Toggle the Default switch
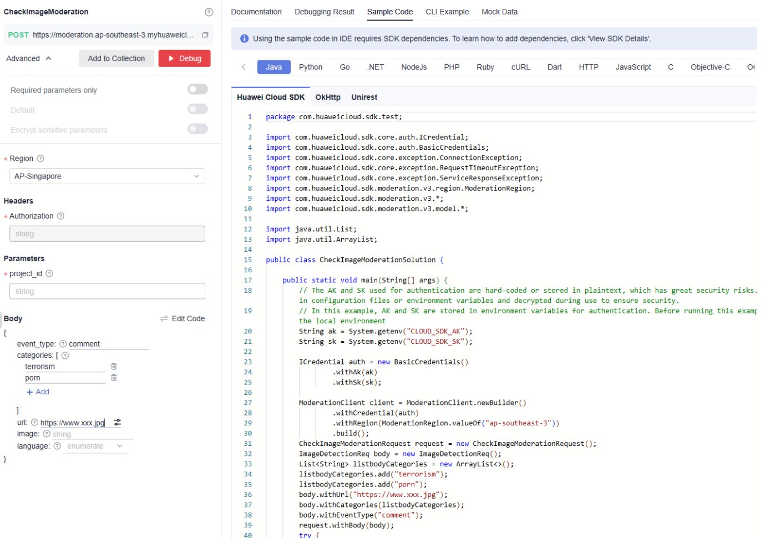Screen dimensions: 765x538 pos(197,109)
